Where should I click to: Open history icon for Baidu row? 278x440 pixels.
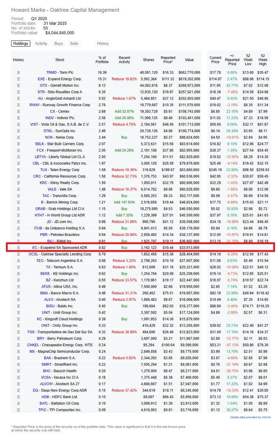tap(18, 306)
